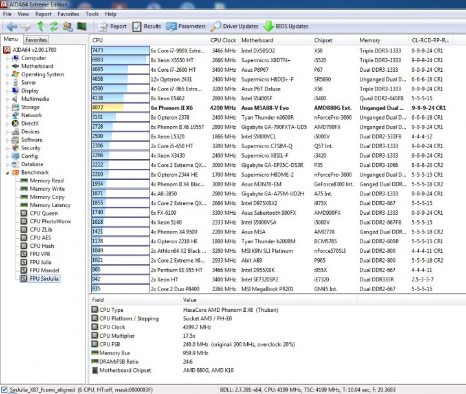Open the CPU PhotoWorxx benchmark

coord(50,221)
